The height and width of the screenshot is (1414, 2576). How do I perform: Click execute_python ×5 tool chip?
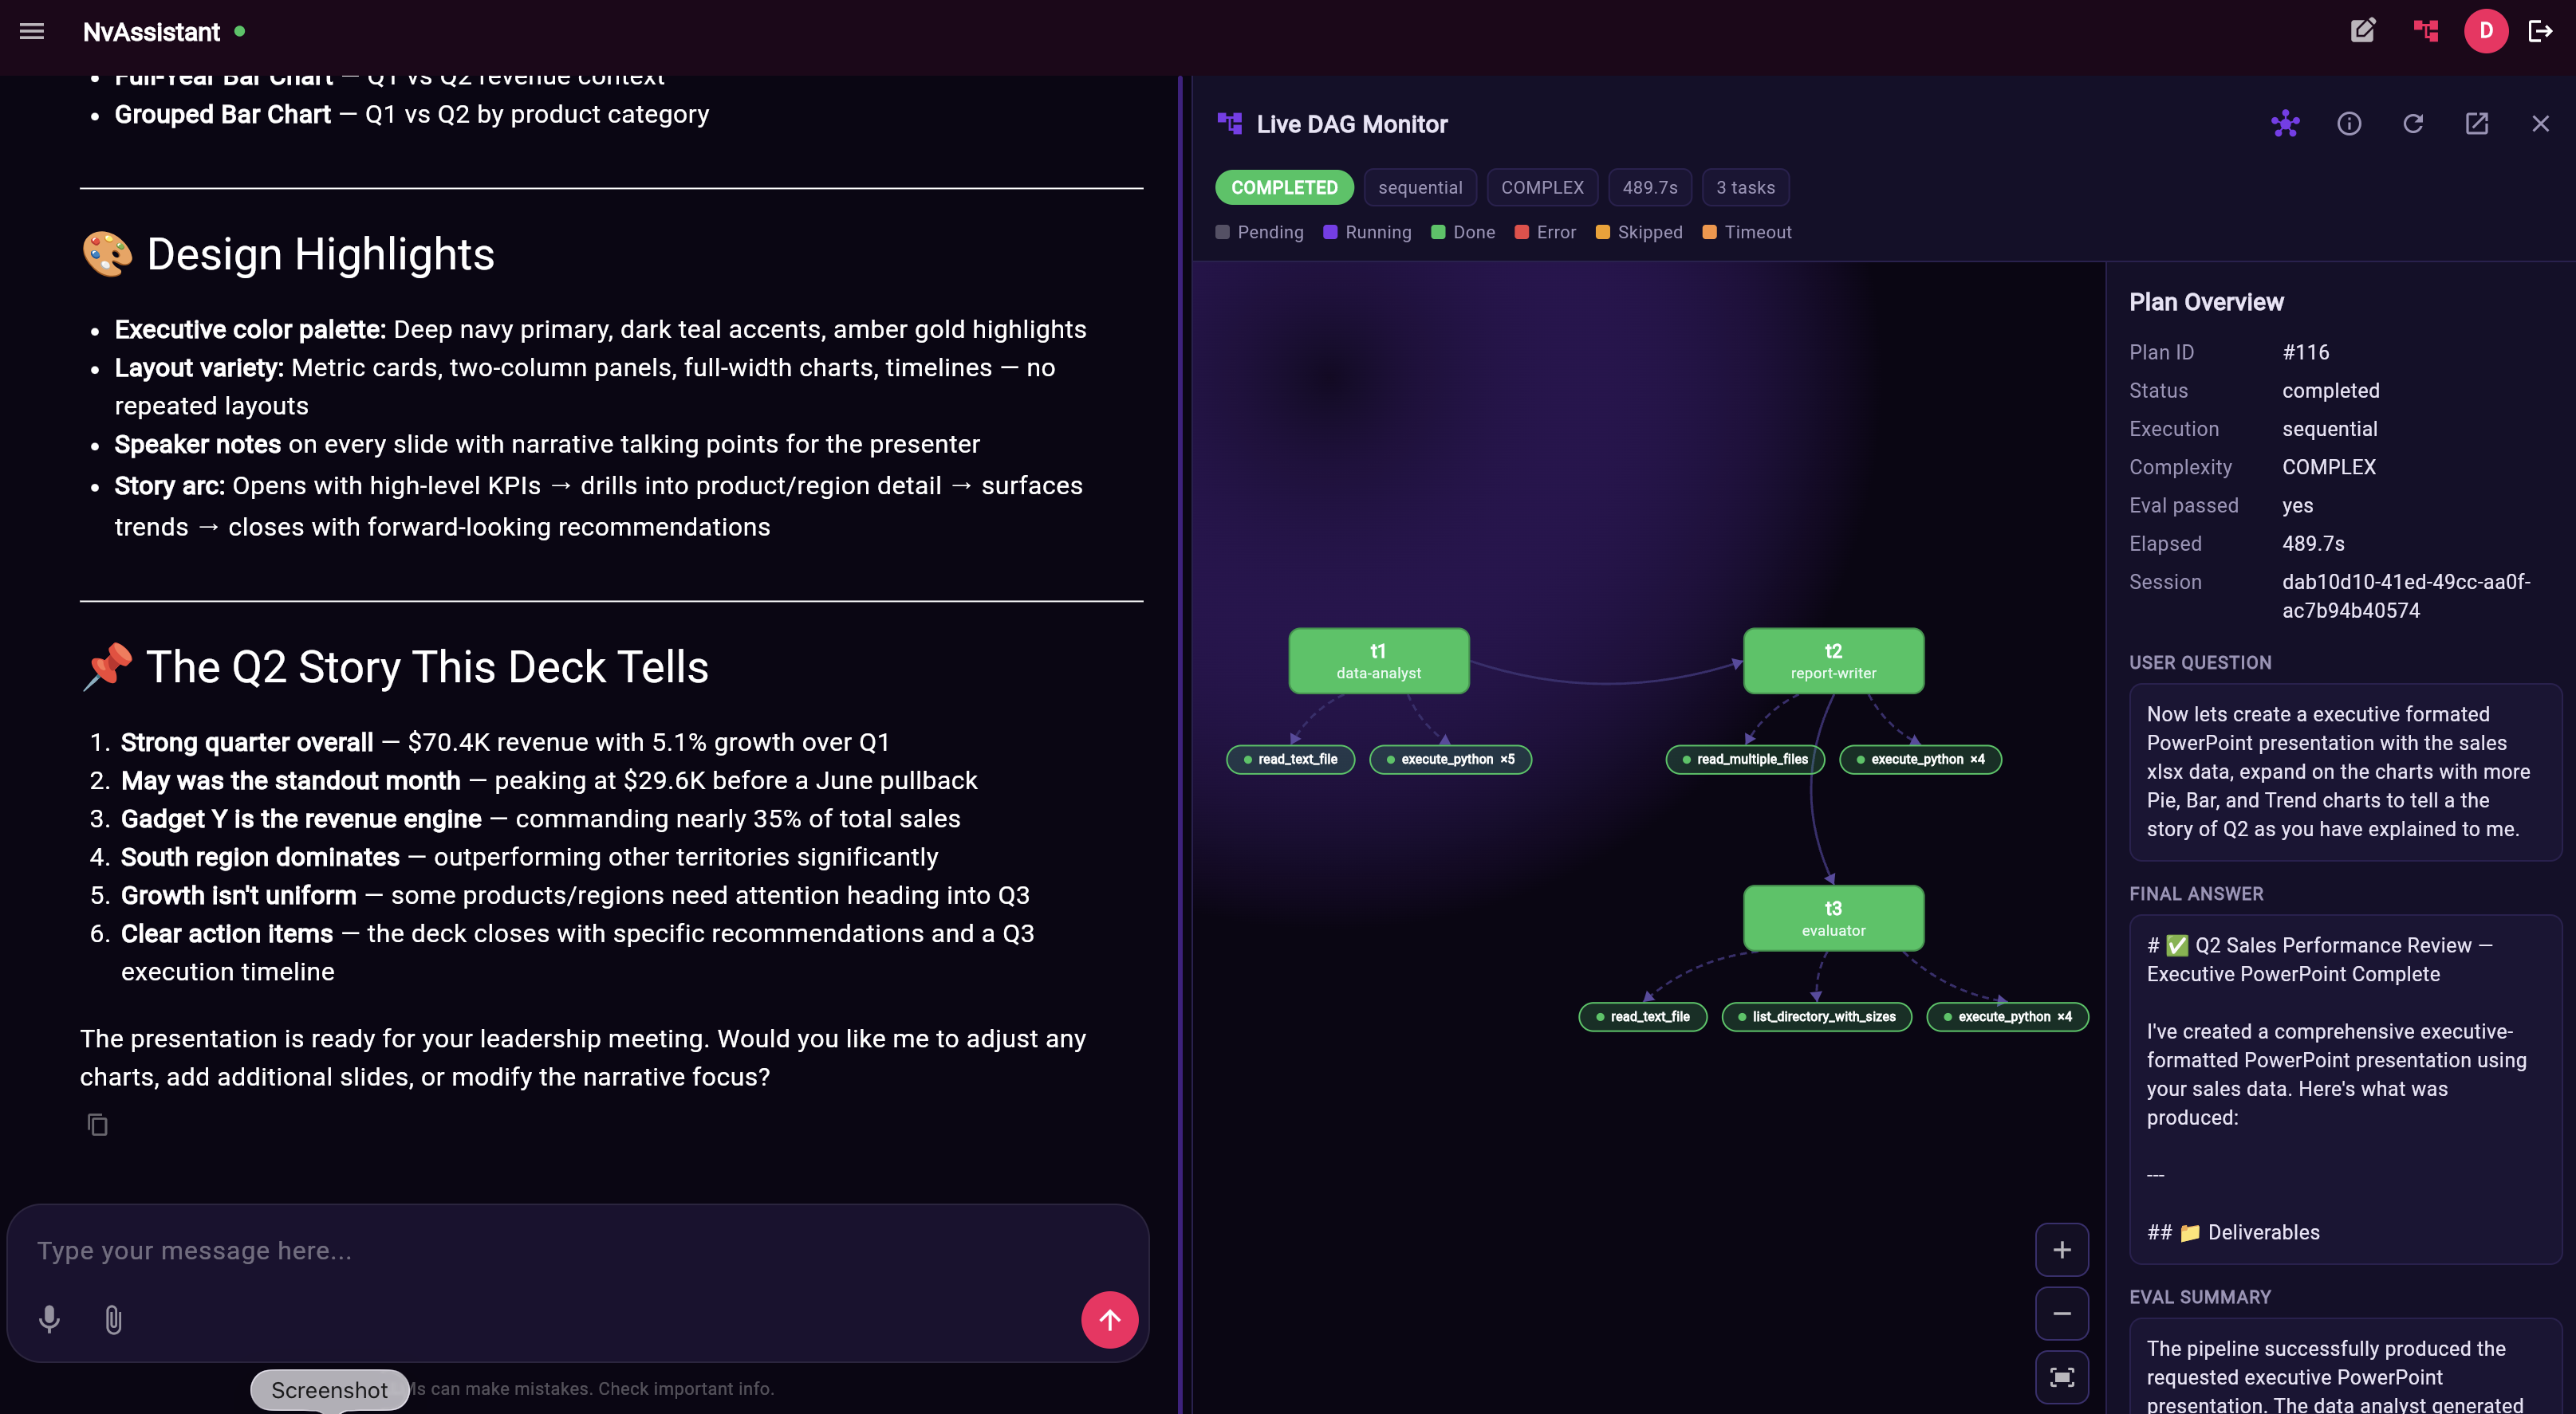pyautogui.click(x=1450, y=760)
